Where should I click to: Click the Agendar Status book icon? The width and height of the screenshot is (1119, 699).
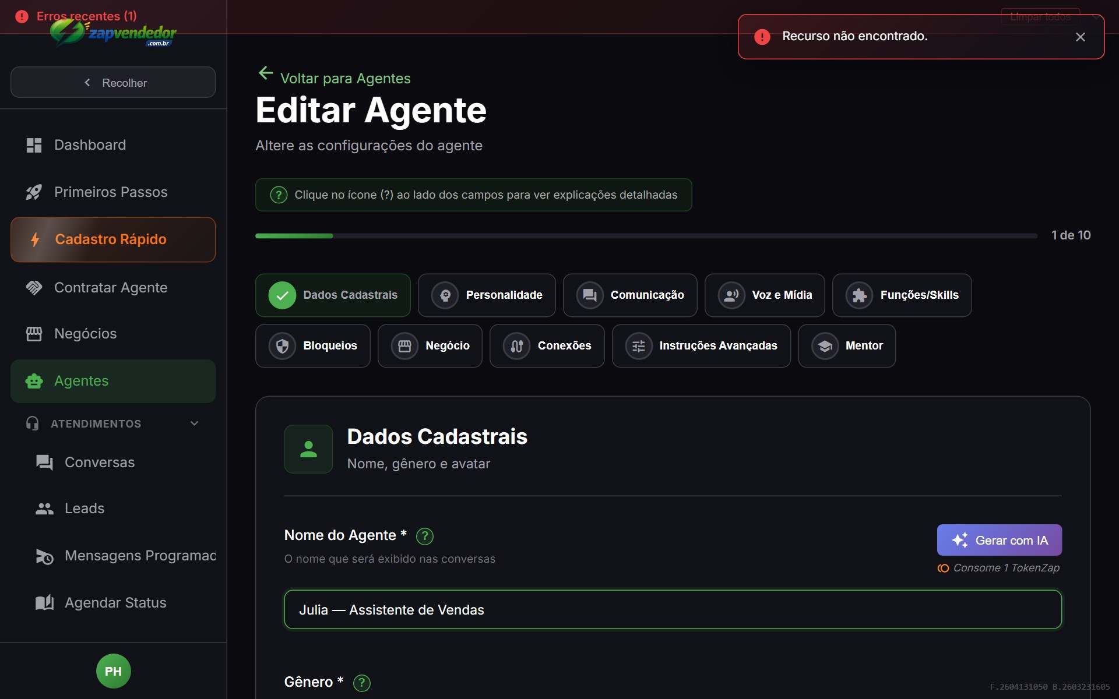point(44,602)
